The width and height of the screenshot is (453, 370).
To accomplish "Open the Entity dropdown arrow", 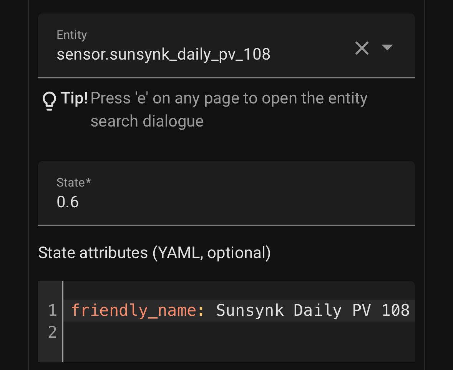I will [387, 47].
